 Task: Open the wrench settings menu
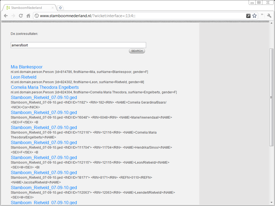[269, 16]
